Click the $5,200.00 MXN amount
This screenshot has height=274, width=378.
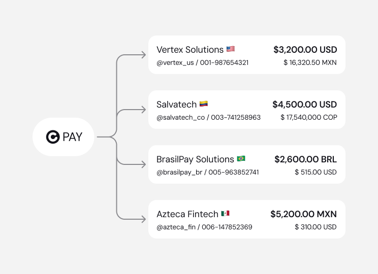(x=304, y=214)
